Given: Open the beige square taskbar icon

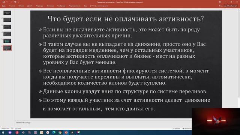Looking at the screenshot, I should 42,132.
